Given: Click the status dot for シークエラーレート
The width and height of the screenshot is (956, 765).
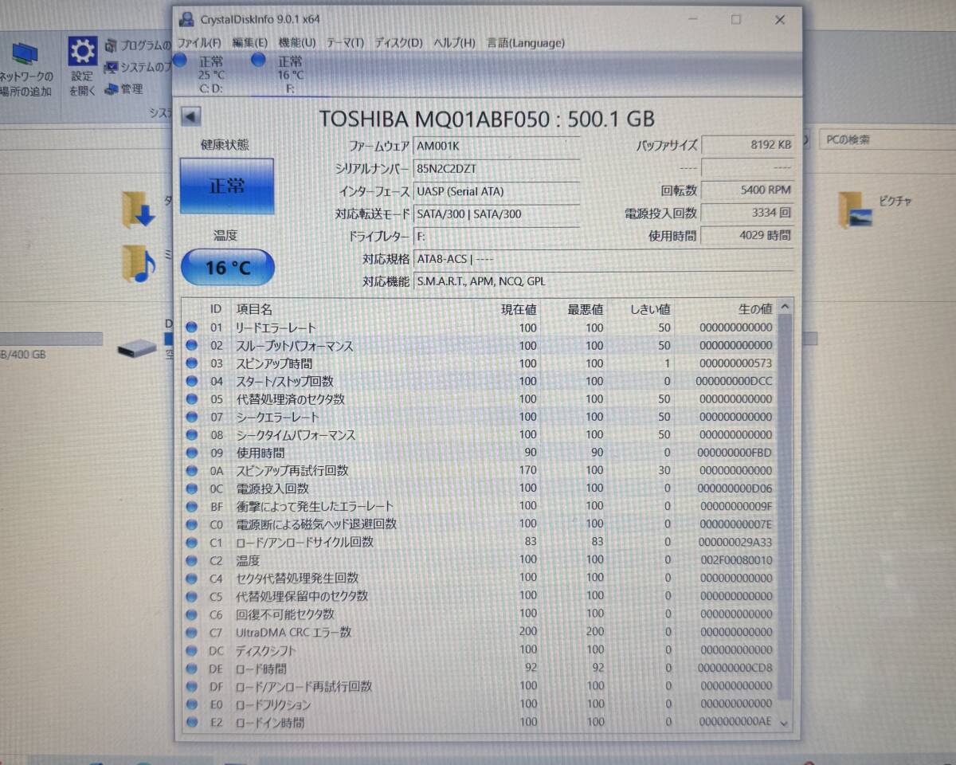Looking at the screenshot, I should pyautogui.click(x=192, y=417).
